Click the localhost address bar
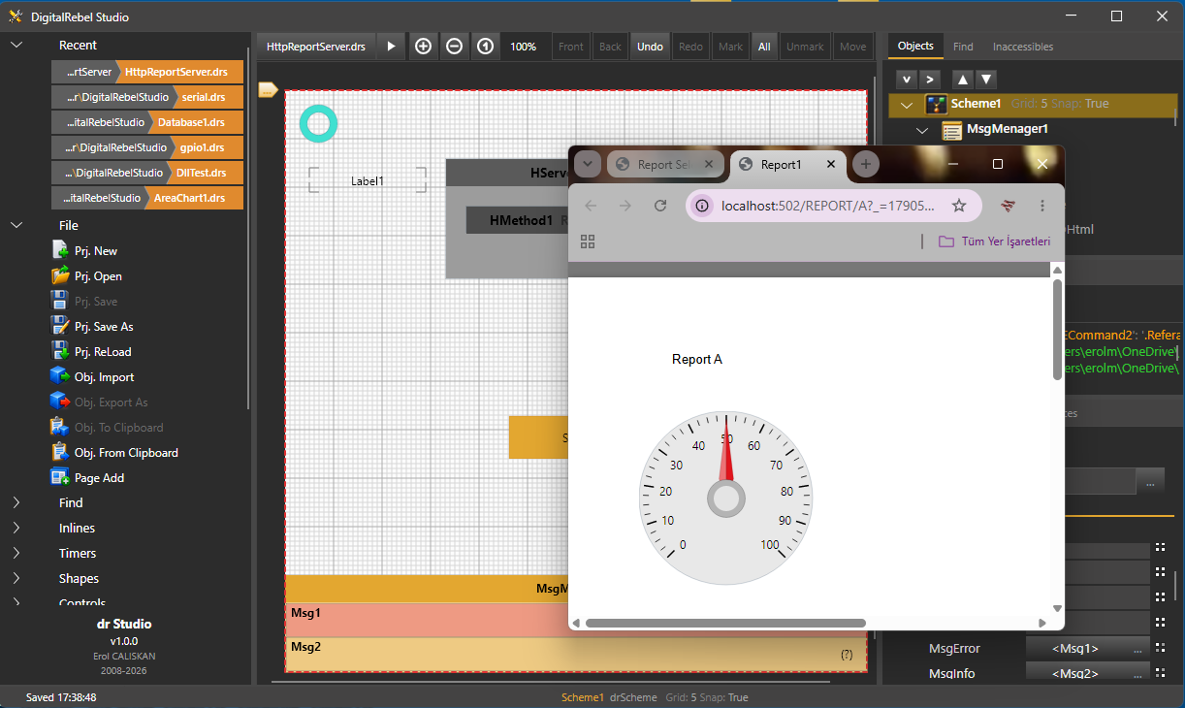 [834, 206]
